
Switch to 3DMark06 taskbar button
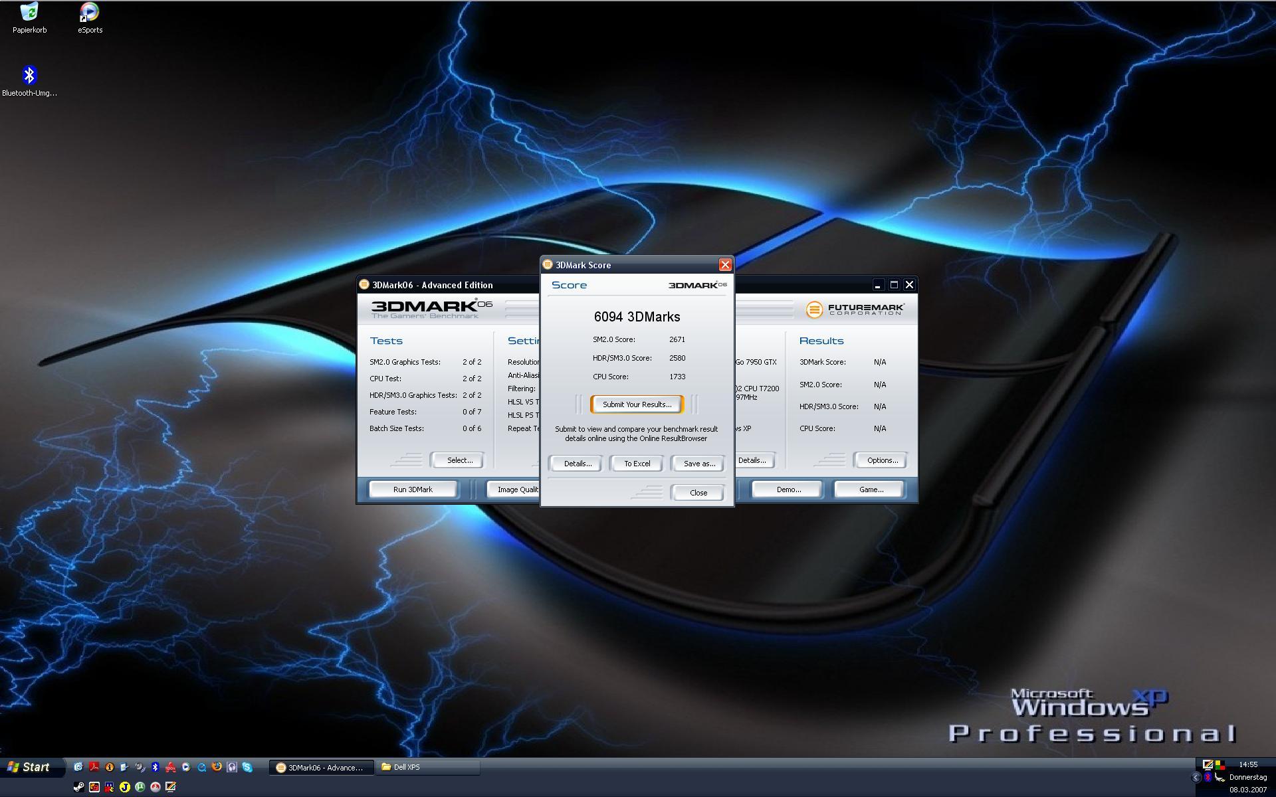(x=322, y=768)
